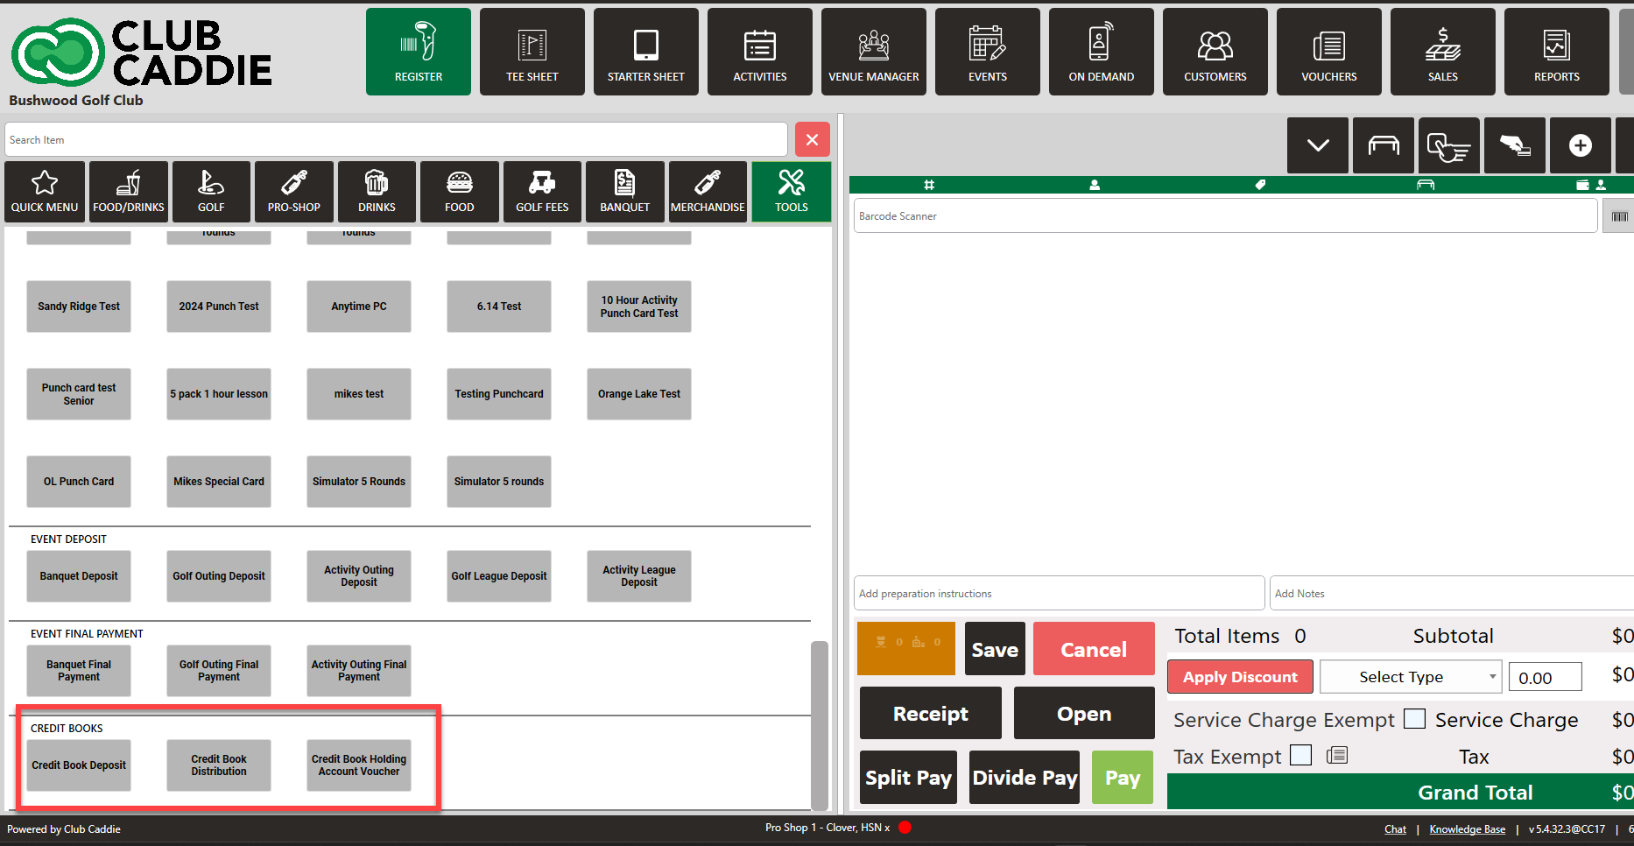Enable the Tax Exempt checkbox
Screen dimensions: 1634x846
pyautogui.click(x=1301, y=755)
